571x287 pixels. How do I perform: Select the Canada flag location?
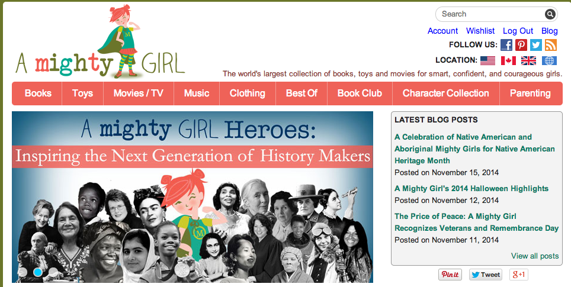(x=508, y=60)
